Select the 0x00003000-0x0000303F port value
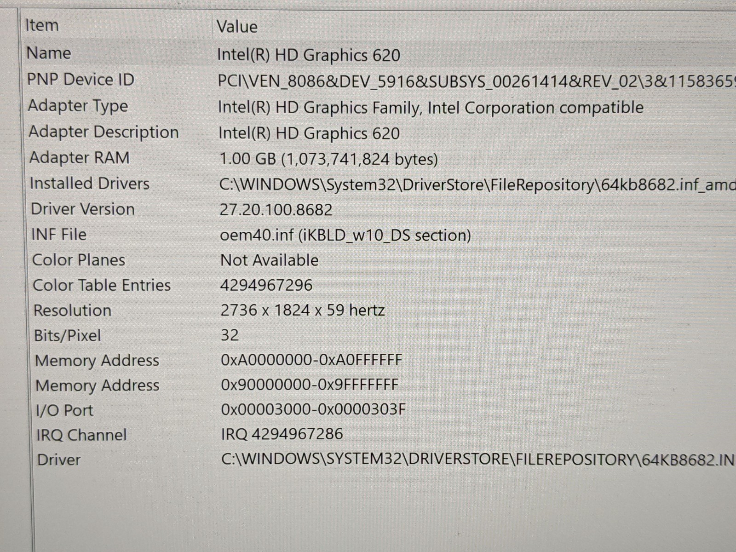Image resolution: width=736 pixels, height=552 pixels. click(x=313, y=409)
